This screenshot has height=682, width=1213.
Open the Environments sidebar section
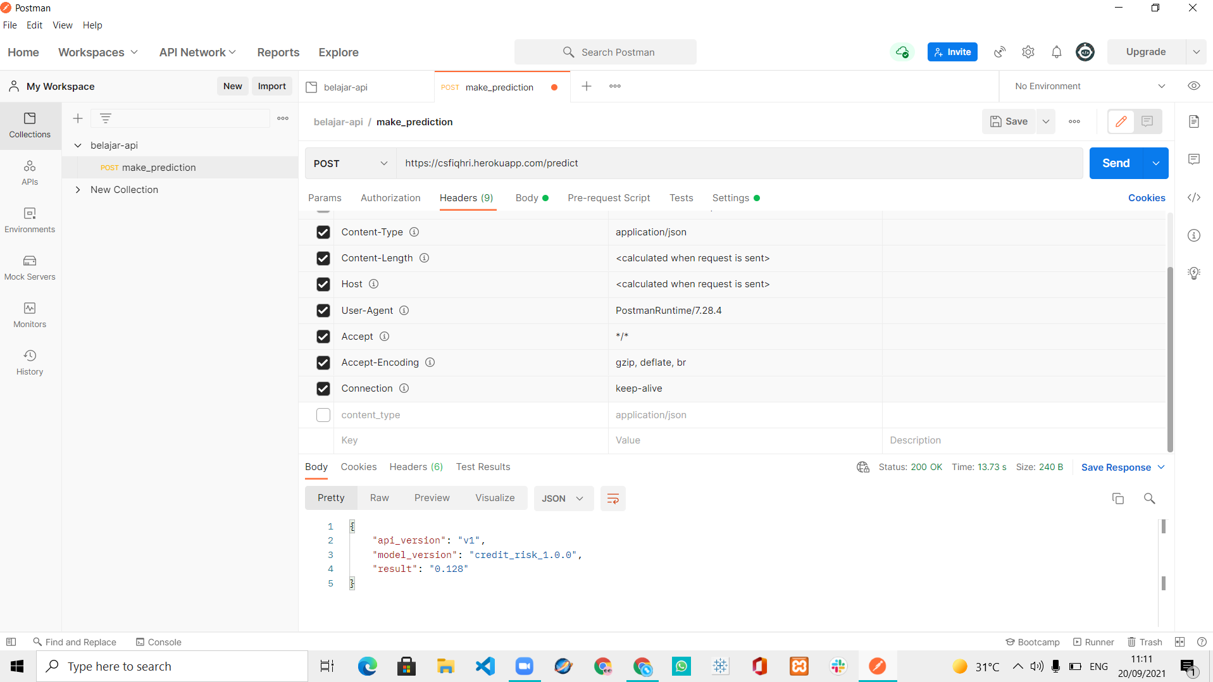point(30,220)
